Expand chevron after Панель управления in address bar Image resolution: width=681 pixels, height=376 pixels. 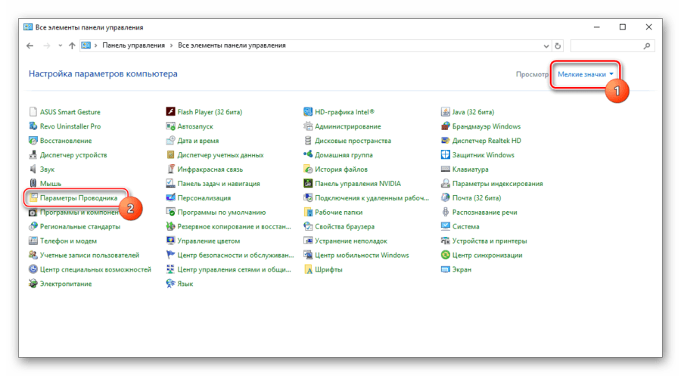pyautogui.click(x=172, y=45)
